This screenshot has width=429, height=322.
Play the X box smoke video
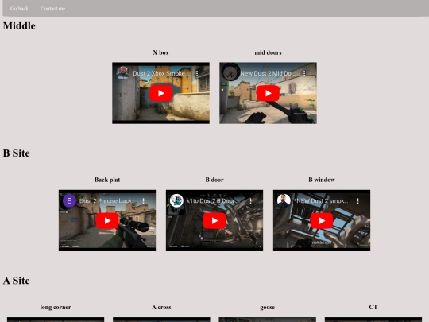click(160, 93)
